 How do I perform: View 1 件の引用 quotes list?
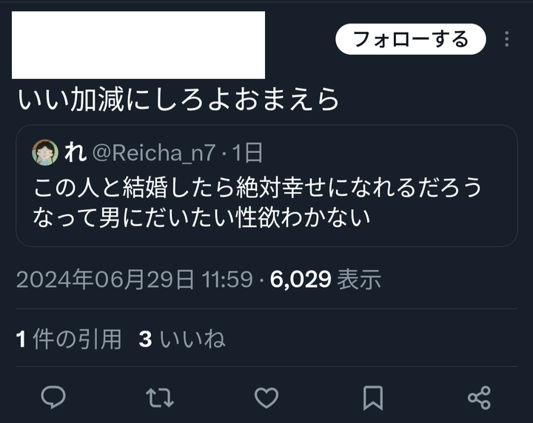tap(69, 339)
